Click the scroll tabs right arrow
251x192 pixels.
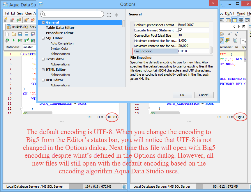(239, 27)
